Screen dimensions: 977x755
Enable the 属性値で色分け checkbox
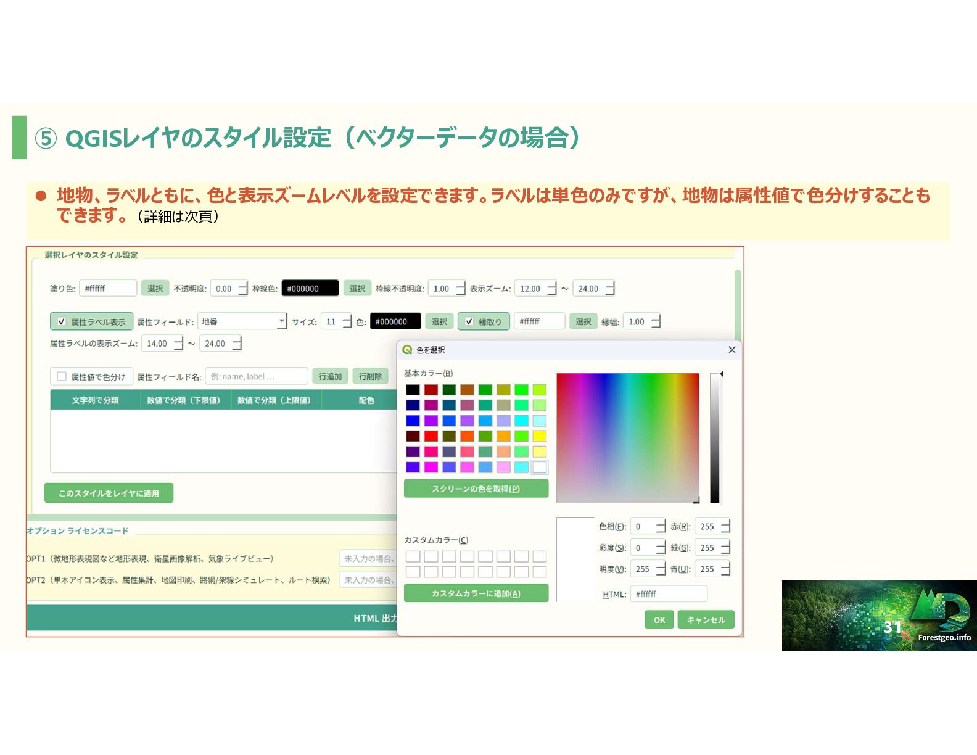coord(62,376)
